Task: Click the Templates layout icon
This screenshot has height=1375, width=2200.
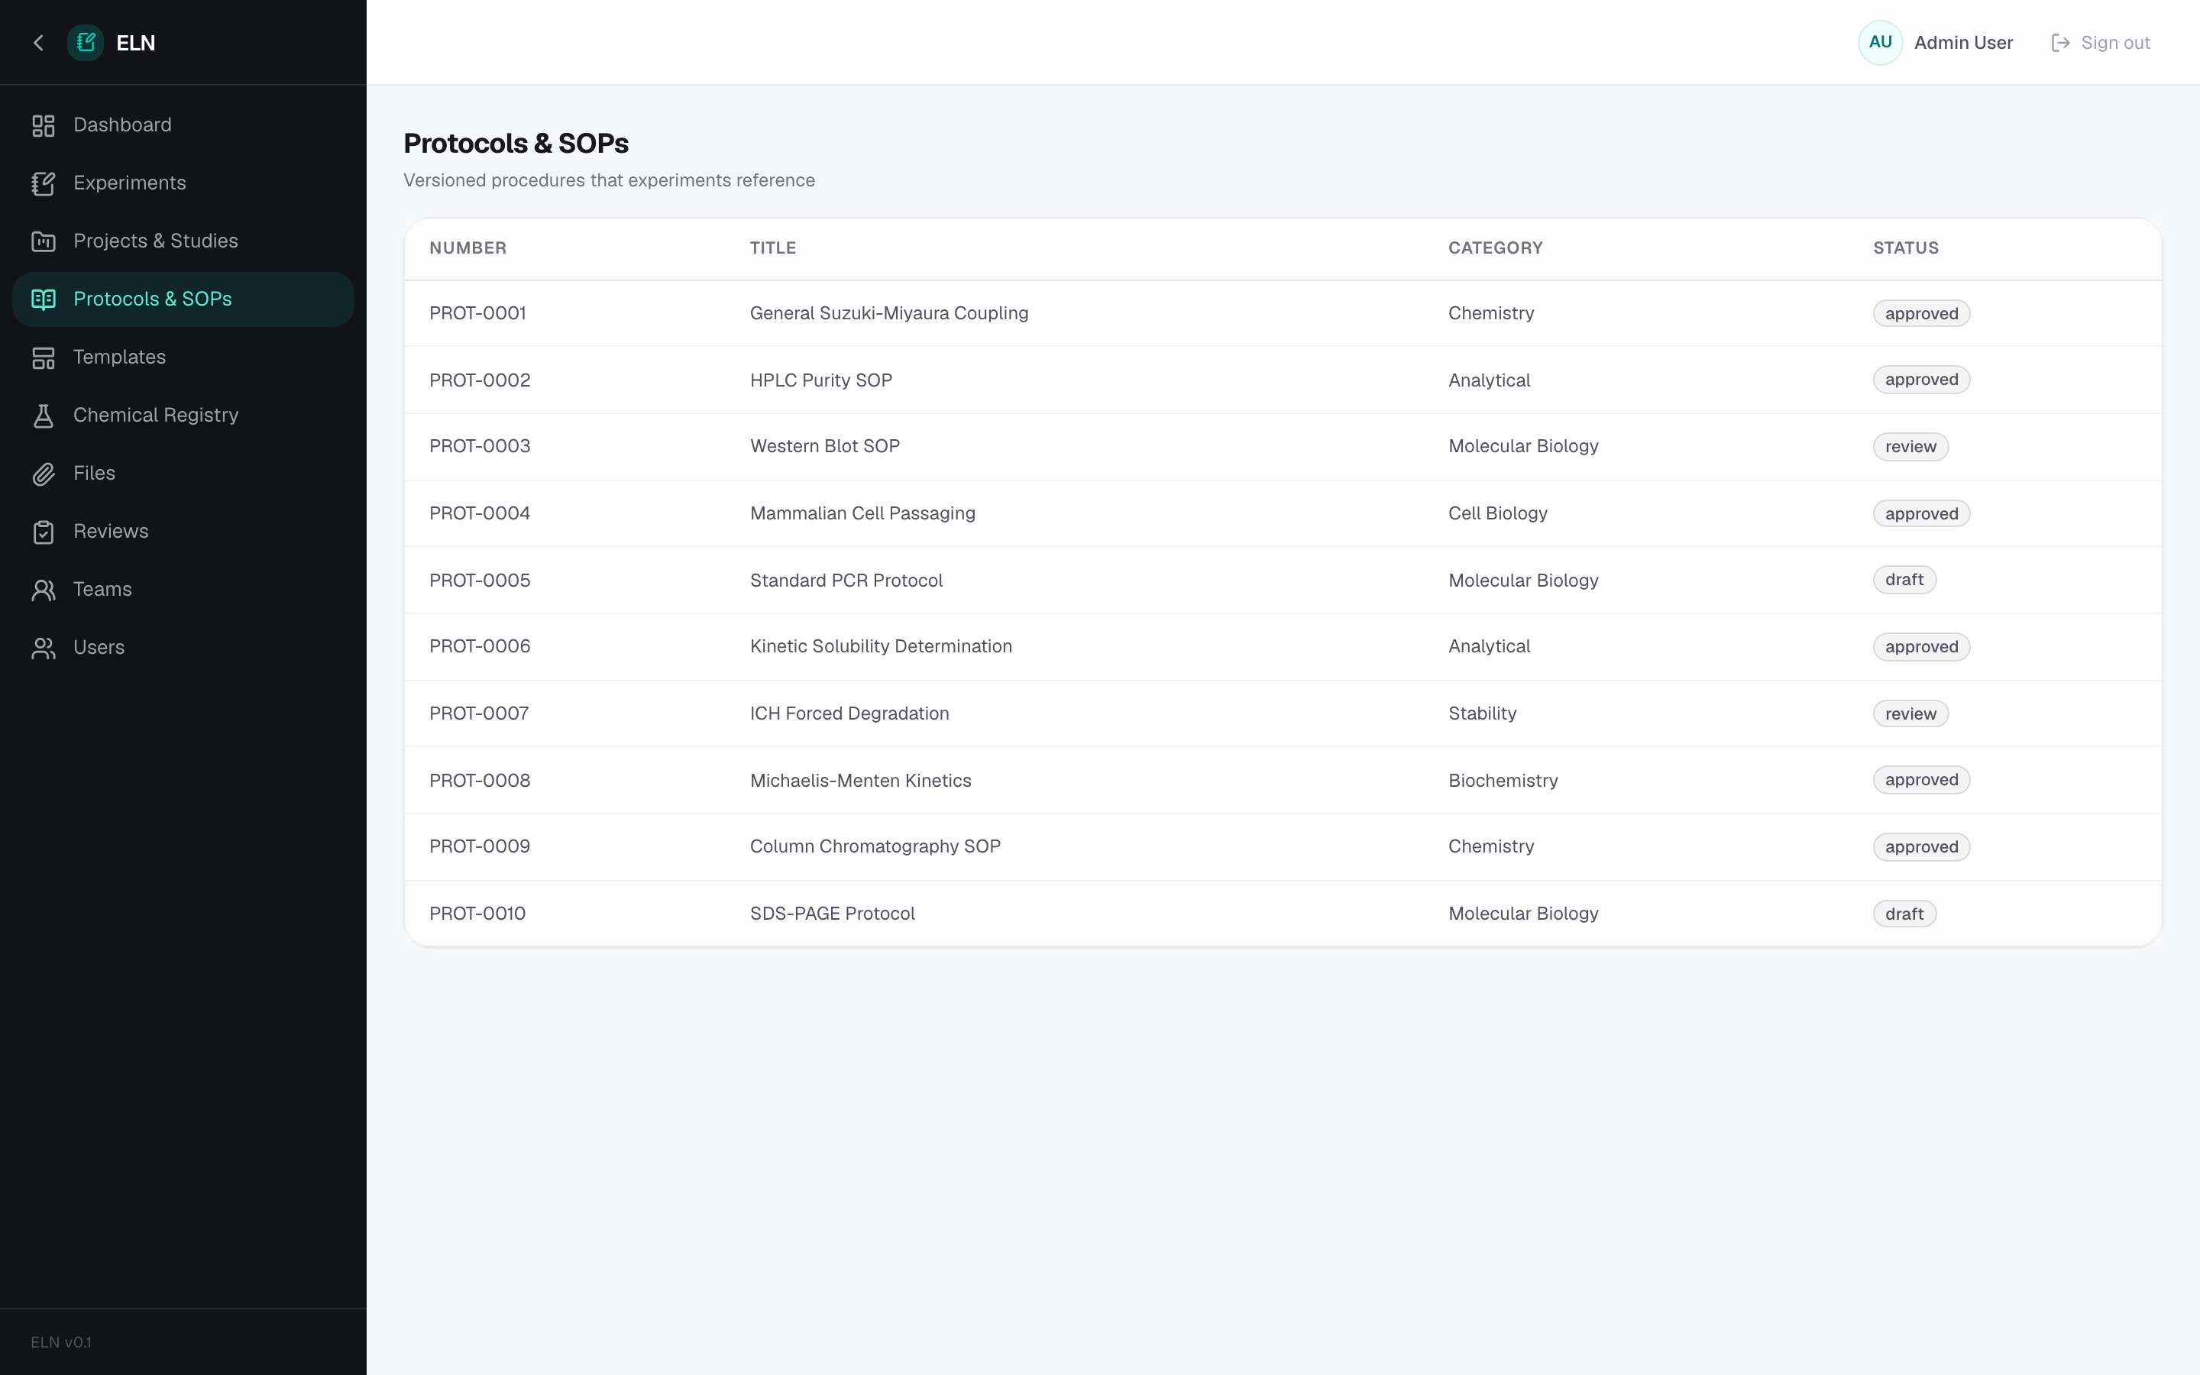Action: point(44,357)
